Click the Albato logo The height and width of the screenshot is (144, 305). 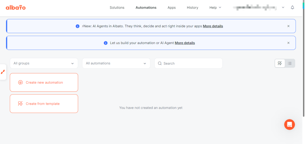15,7
